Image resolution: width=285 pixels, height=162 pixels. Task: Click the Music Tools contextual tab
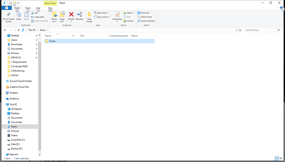(x=50, y=3)
